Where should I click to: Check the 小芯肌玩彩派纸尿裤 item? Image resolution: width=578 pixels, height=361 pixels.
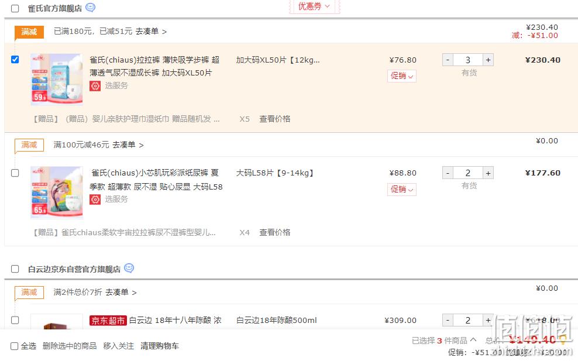15,173
